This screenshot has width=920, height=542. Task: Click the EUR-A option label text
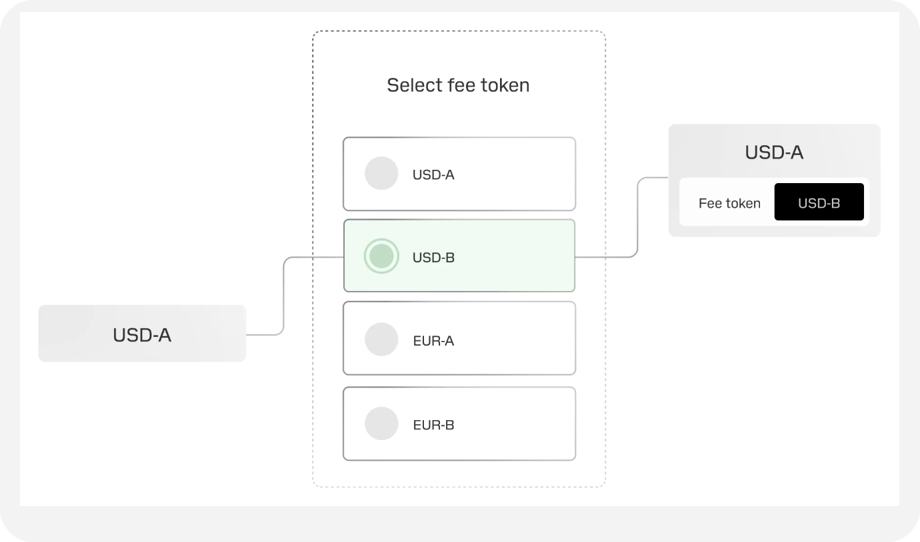(433, 341)
